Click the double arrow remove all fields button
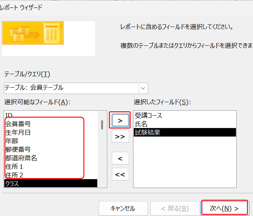Screen dimensions: 253x216 [120, 174]
